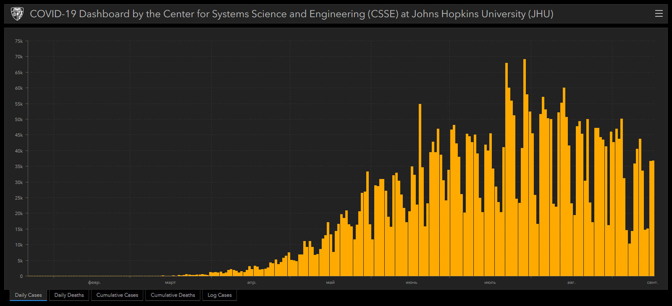
Task: Click the март month label on the axis
Action: (170, 283)
